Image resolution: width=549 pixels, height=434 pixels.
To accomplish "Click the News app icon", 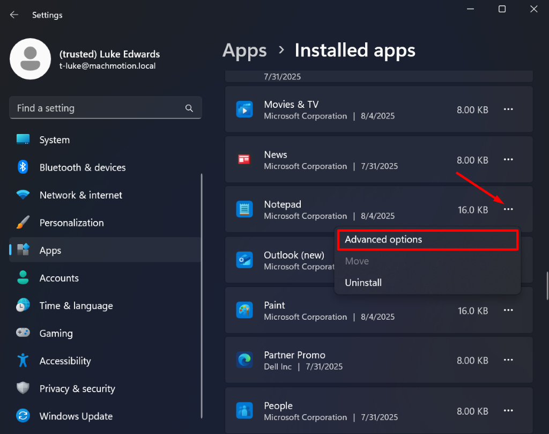I will [x=244, y=159].
